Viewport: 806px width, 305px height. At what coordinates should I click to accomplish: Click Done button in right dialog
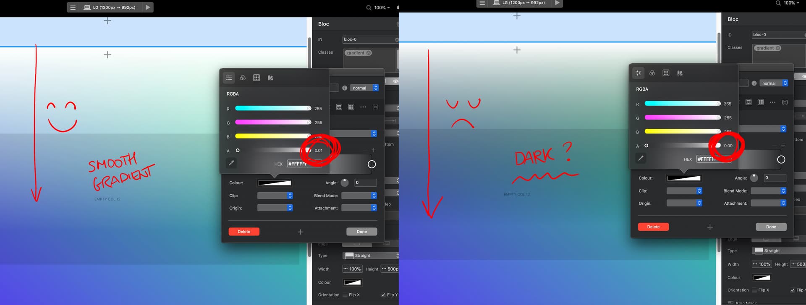[x=771, y=227]
